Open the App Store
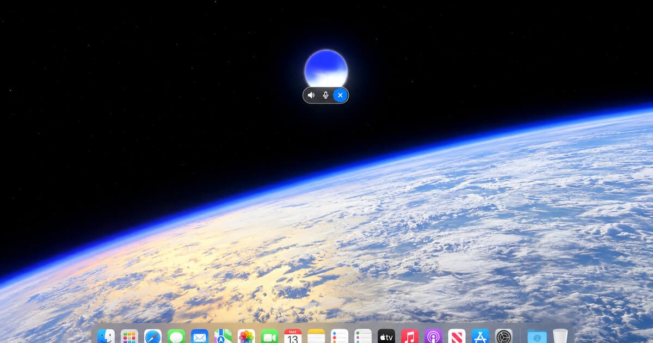Screen dimensions: 653x343 pos(480,336)
